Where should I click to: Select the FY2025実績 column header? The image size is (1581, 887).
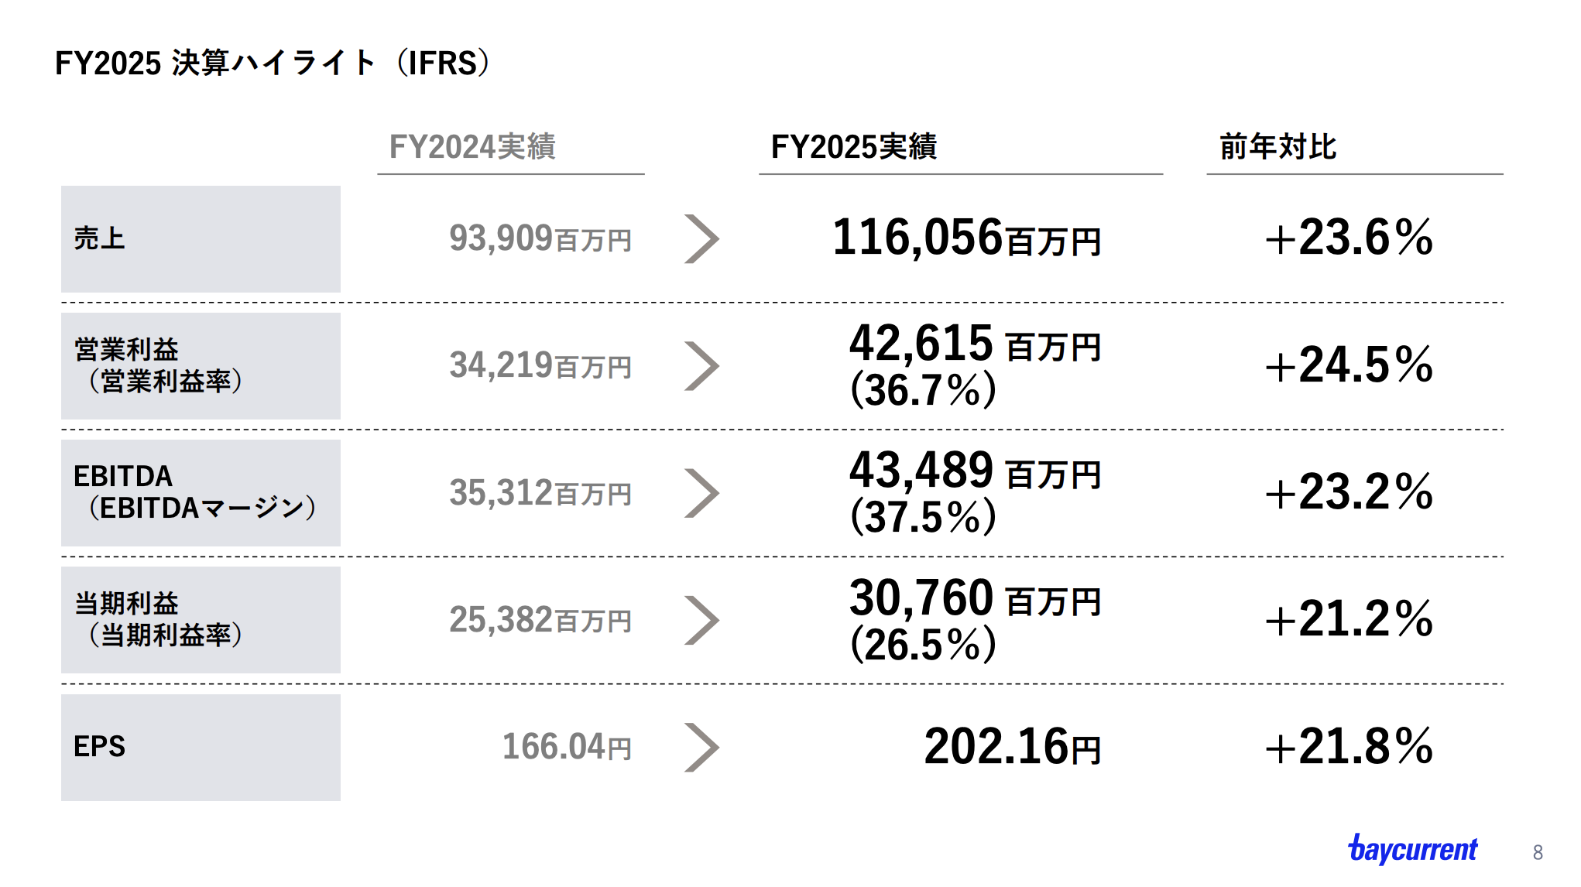[853, 146]
